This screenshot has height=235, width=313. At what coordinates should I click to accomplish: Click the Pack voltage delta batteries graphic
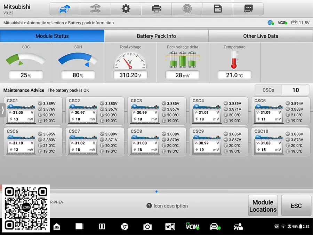point(183,59)
